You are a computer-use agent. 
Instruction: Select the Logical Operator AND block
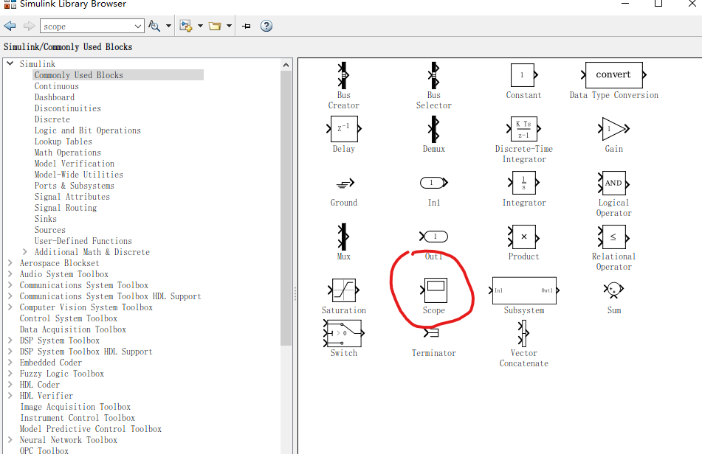coord(613,183)
